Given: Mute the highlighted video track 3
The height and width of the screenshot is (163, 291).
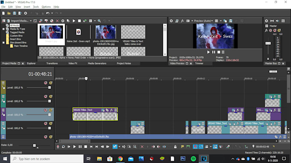Looking at the screenshot, I should pyautogui.click(x=45, y=110).
